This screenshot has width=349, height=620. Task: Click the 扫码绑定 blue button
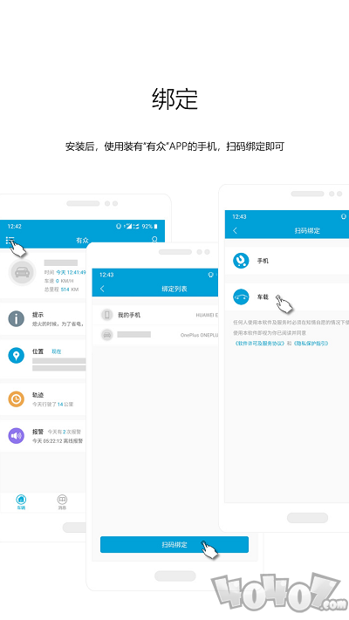[x=174, y=544]
